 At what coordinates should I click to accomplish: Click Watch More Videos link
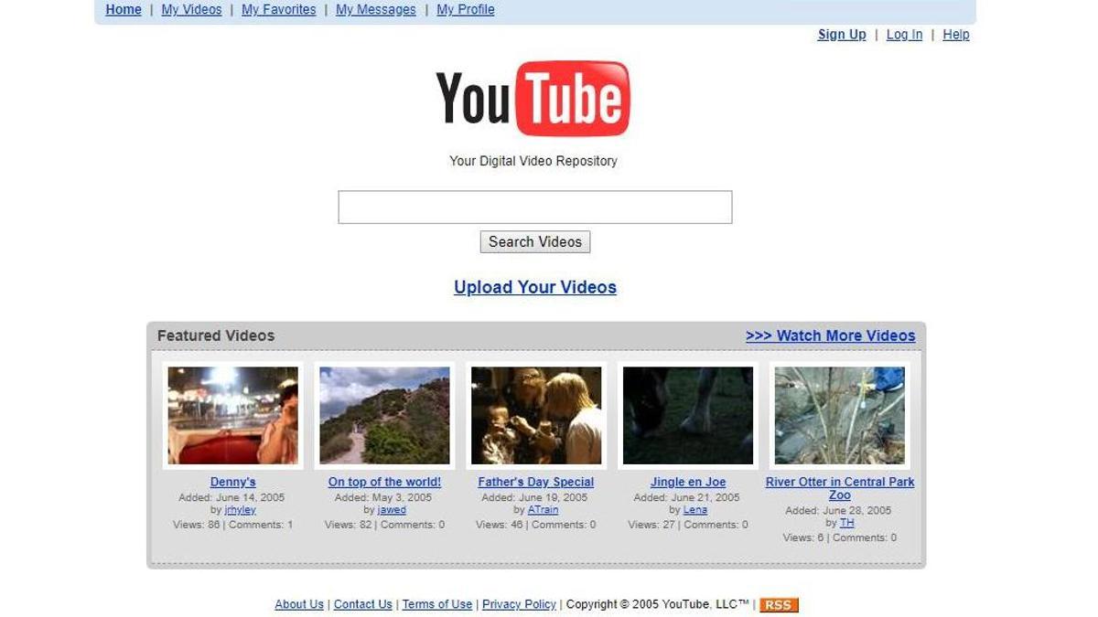coord(830,335)
